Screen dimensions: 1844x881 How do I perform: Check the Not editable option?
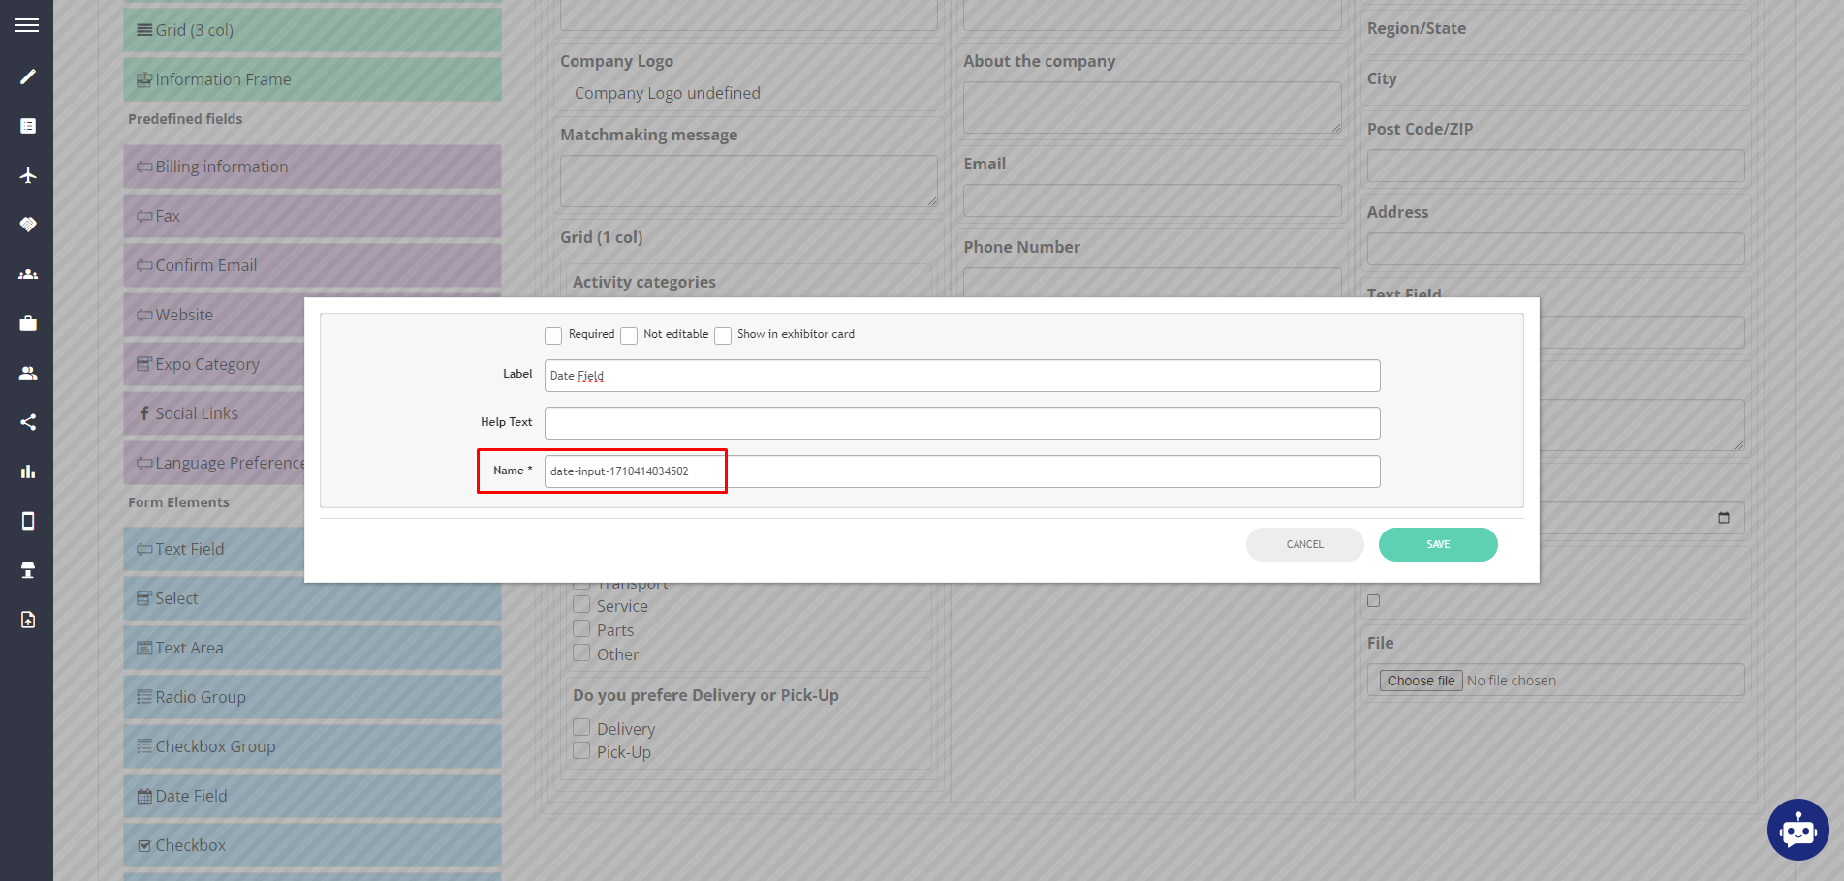[x=628, y=335]
